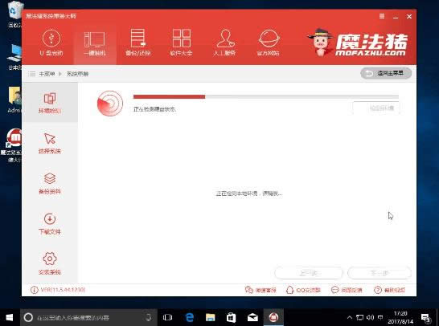Image resolution: width=439 pixels, height=326 pixels.
Task: Click the 魔法猪 mofazhu.com logo
Action: 359,43
